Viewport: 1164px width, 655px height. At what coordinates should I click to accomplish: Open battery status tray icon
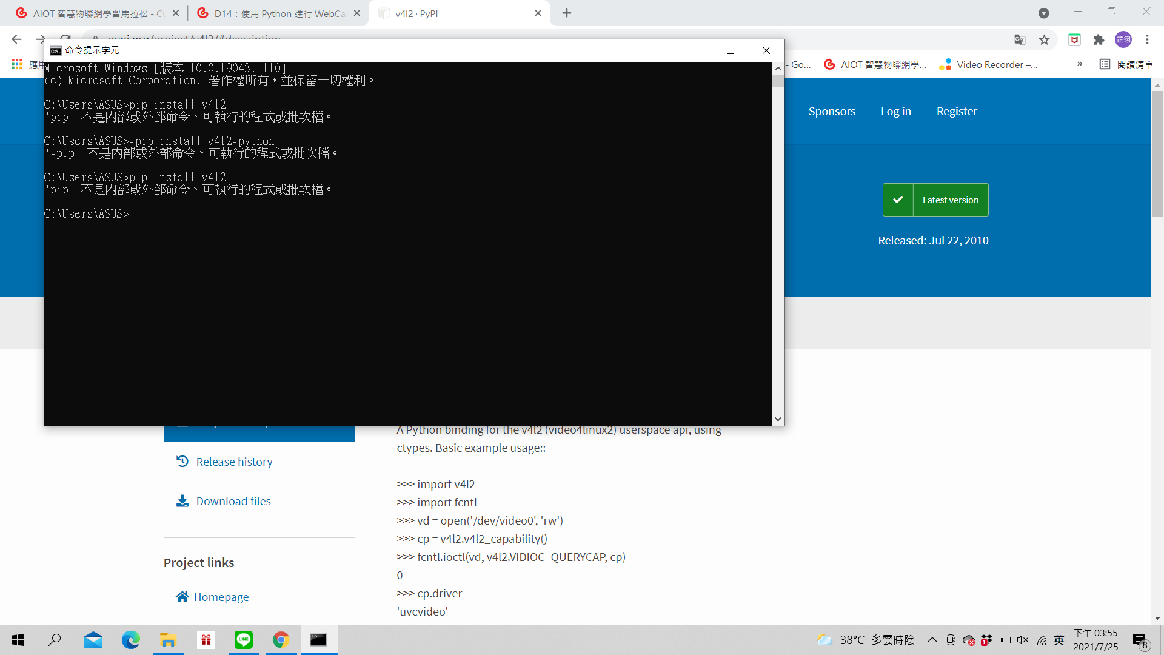pos(1005,640)
